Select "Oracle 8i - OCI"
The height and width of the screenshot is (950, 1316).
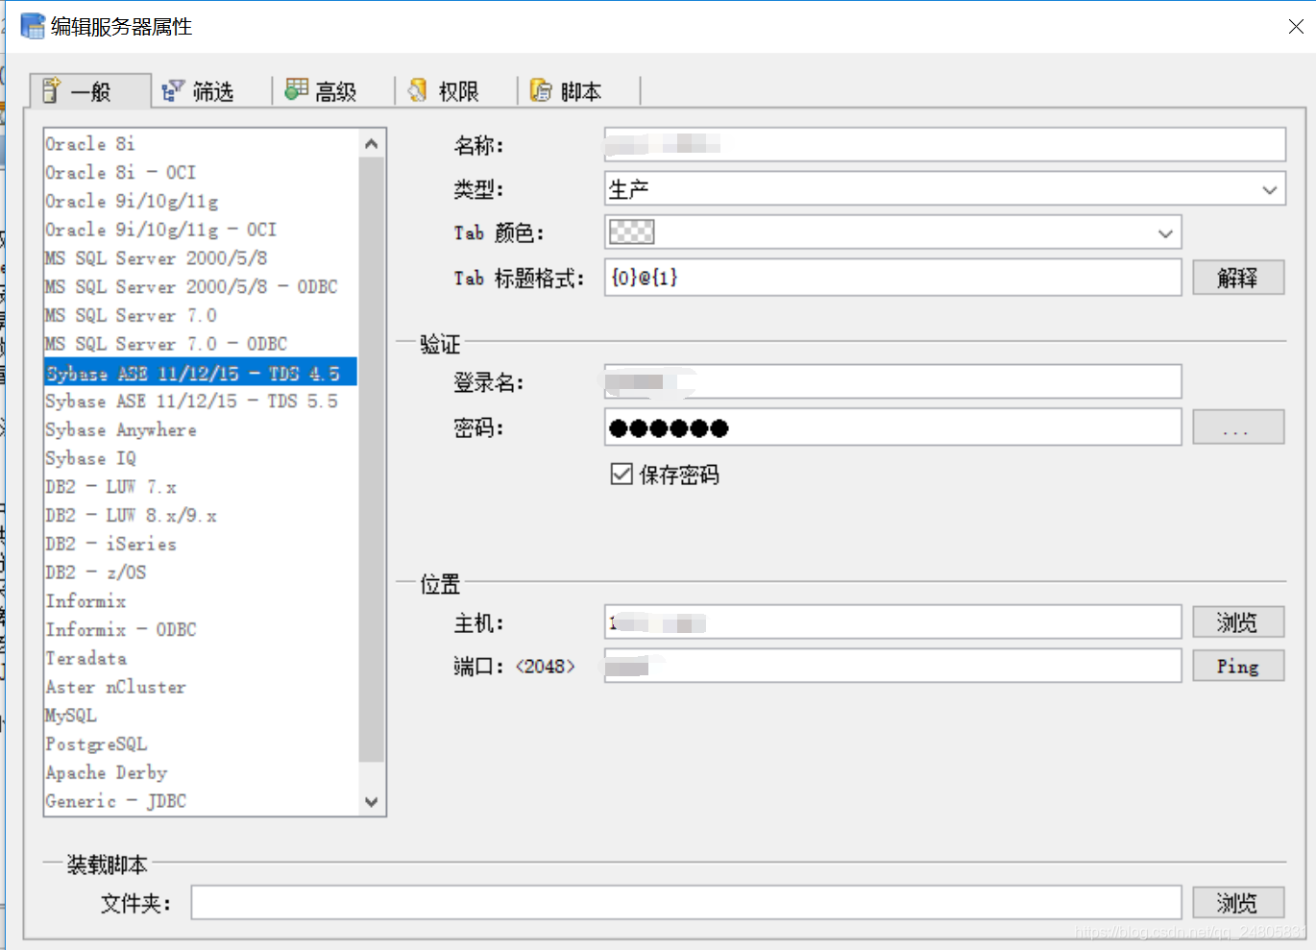(x=201, y=173)
